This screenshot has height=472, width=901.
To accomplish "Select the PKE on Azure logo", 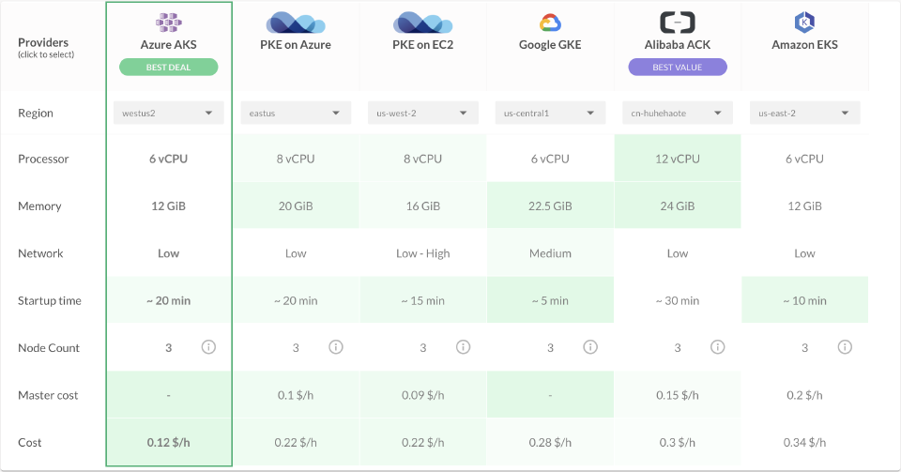I will (296, 23).
